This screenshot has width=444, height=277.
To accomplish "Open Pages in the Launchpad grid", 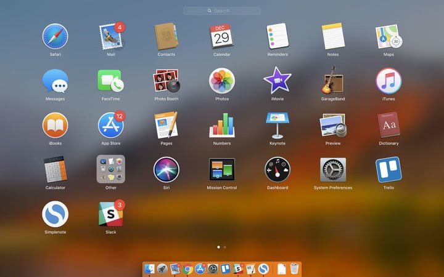I will point(166,125).
